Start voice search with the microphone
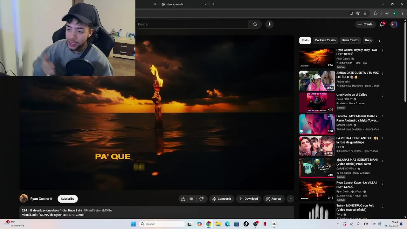This screenshot has height=229, width=407. pyautogui.click(x=269, y=24)
